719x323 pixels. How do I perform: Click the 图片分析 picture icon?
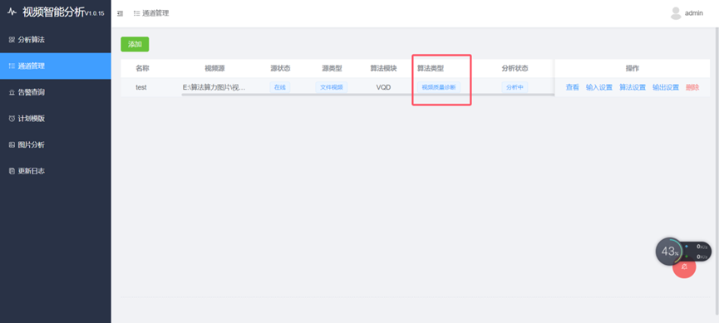(12, 144)
